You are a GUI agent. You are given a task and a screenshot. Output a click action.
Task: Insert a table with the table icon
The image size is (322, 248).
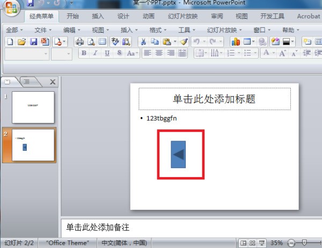coord(247,42)
